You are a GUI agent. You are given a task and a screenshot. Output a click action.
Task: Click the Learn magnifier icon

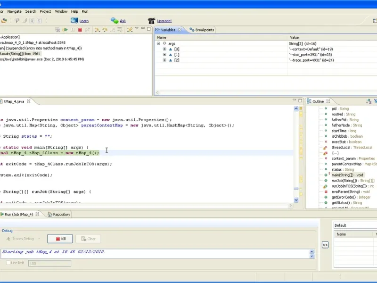74,21
